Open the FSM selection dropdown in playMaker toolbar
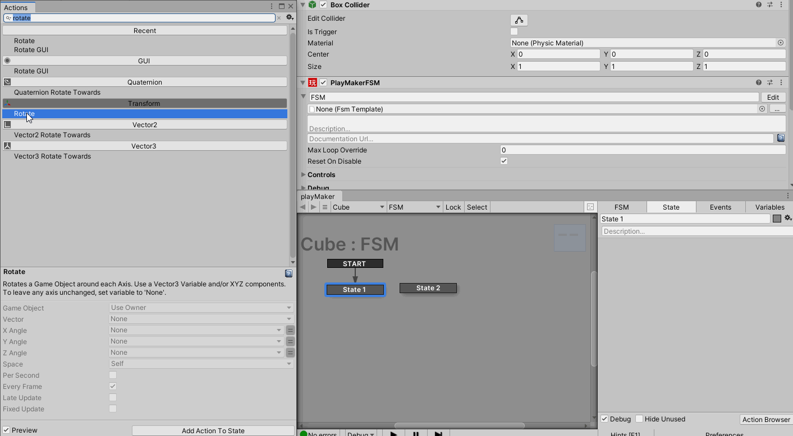Screen dimensions: 793x436 (x=414, y=207)
